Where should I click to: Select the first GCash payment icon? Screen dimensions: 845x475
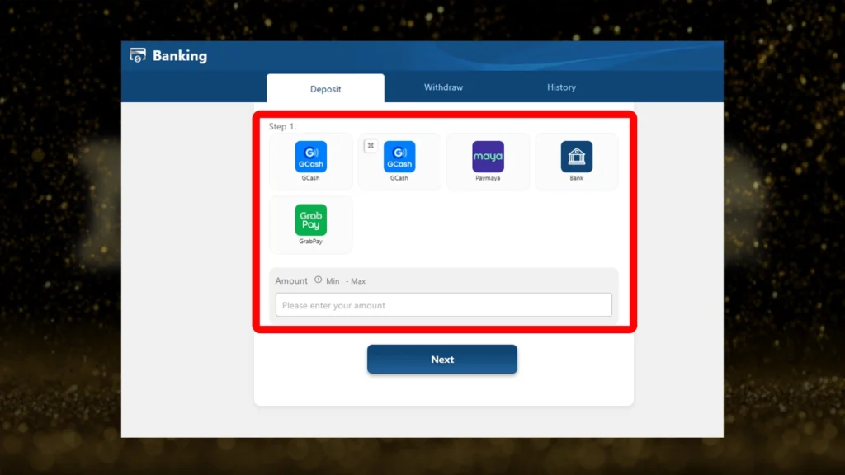pos(310,157)
